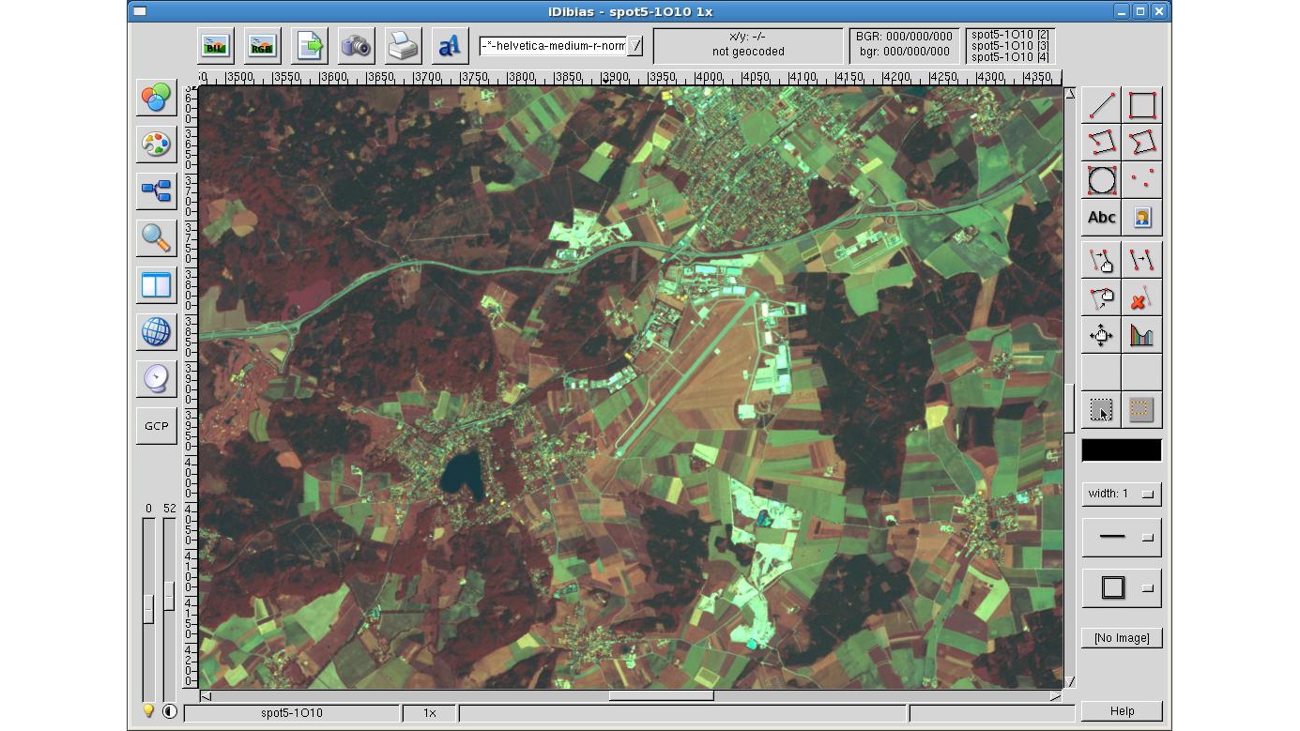Open the color palette tool

156,144
